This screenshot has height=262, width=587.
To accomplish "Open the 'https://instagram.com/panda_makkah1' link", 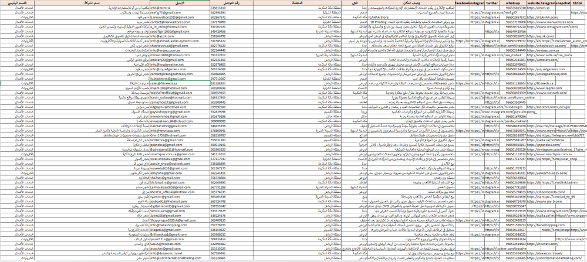I will (499, 121).
